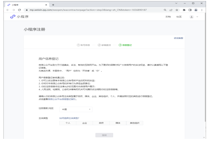
Task: Click step 1 帐号信息
Action: coord(83,45)
